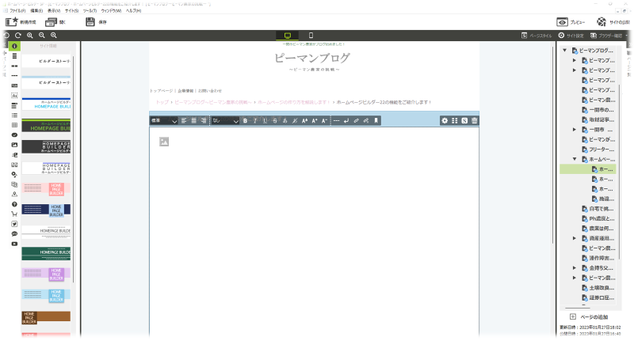Click the 保存 (save) floppy icon

90,22
